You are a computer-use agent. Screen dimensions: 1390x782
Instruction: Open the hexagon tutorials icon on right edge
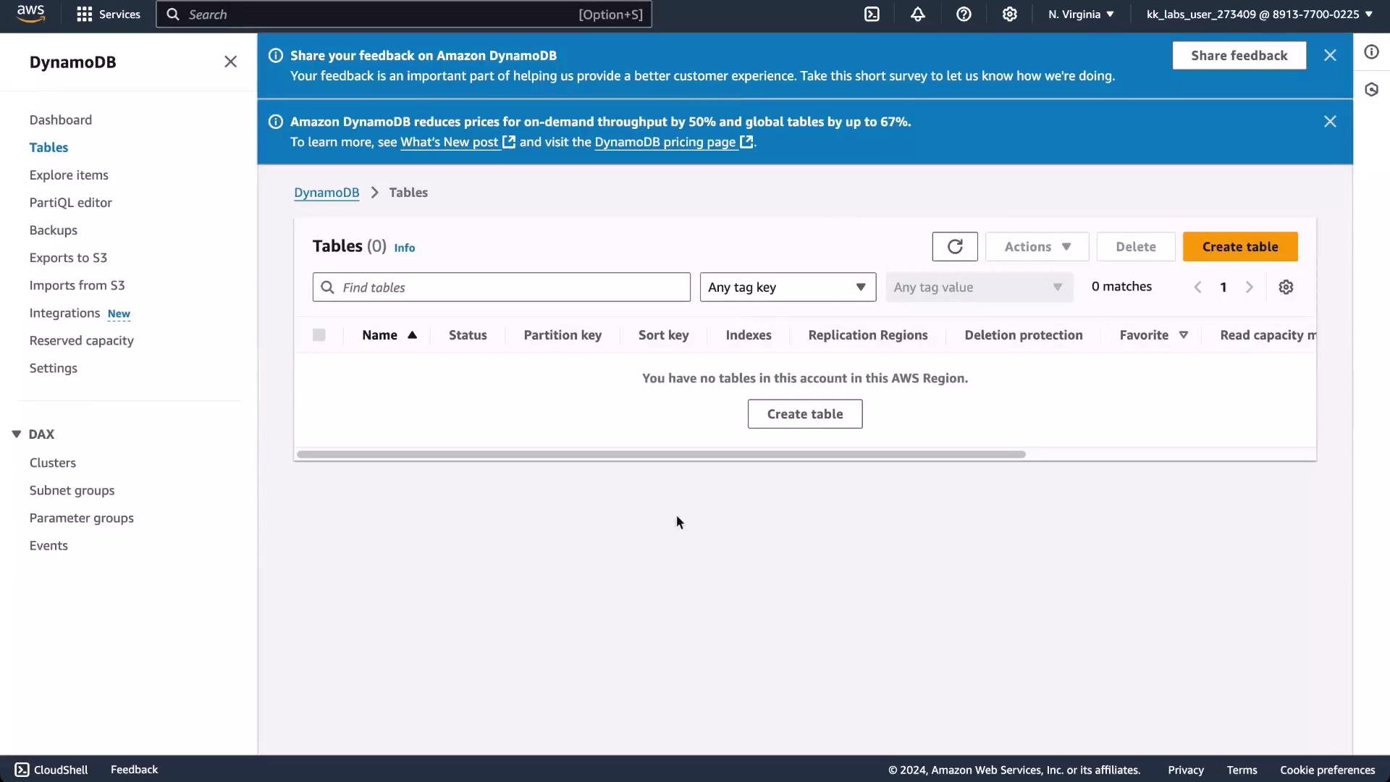1371,89
